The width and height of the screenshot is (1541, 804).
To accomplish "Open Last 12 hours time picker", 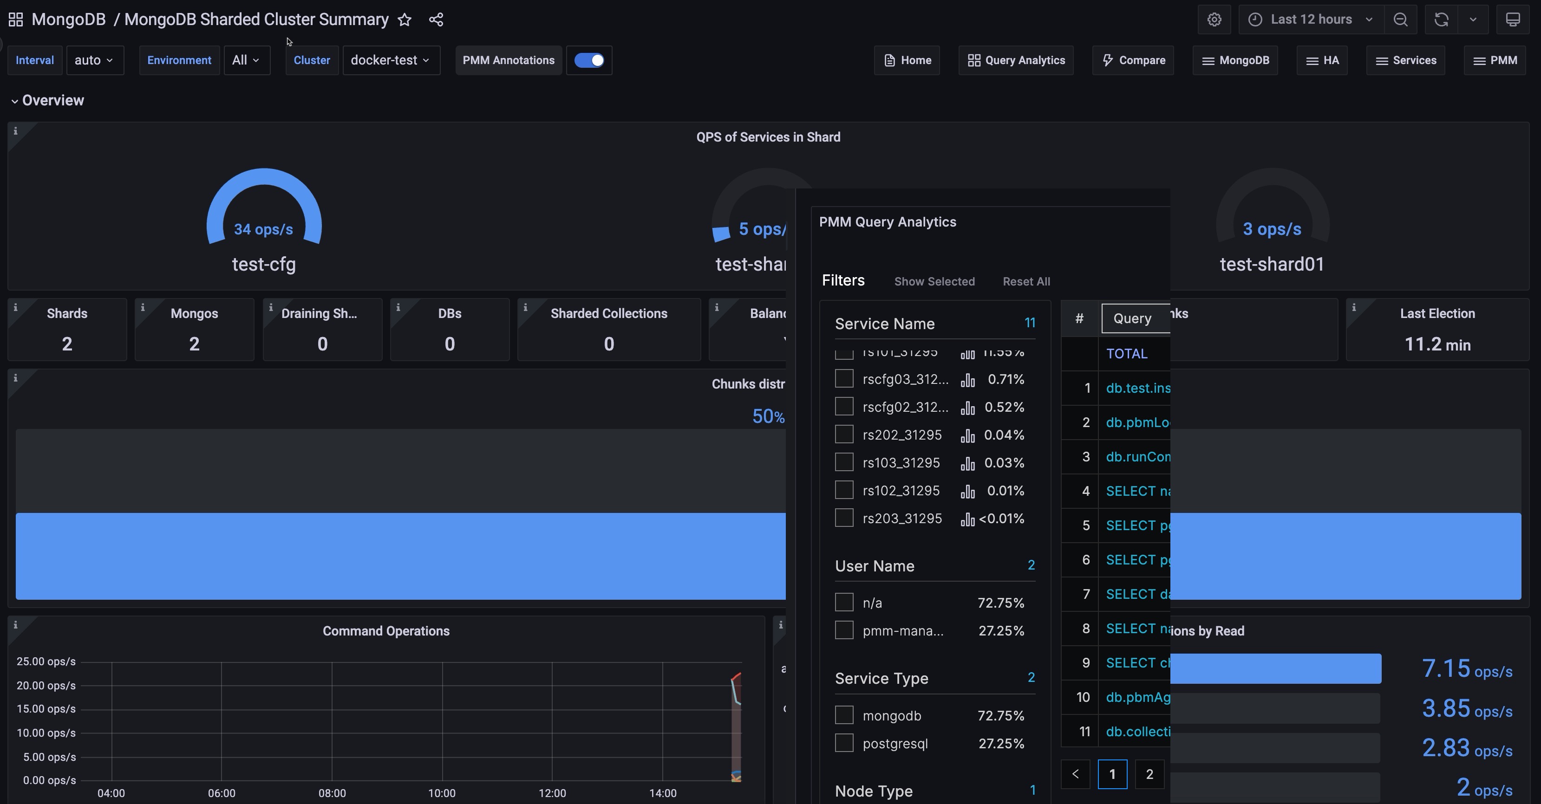I will pyautogui.click(x=1311, y=19).
